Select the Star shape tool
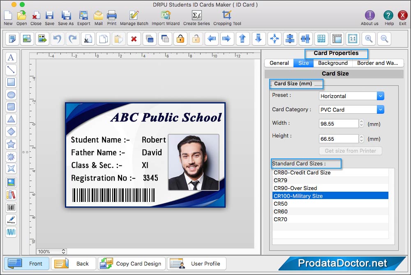Screen dimensions: 411x275 click(x=11, y=144)
